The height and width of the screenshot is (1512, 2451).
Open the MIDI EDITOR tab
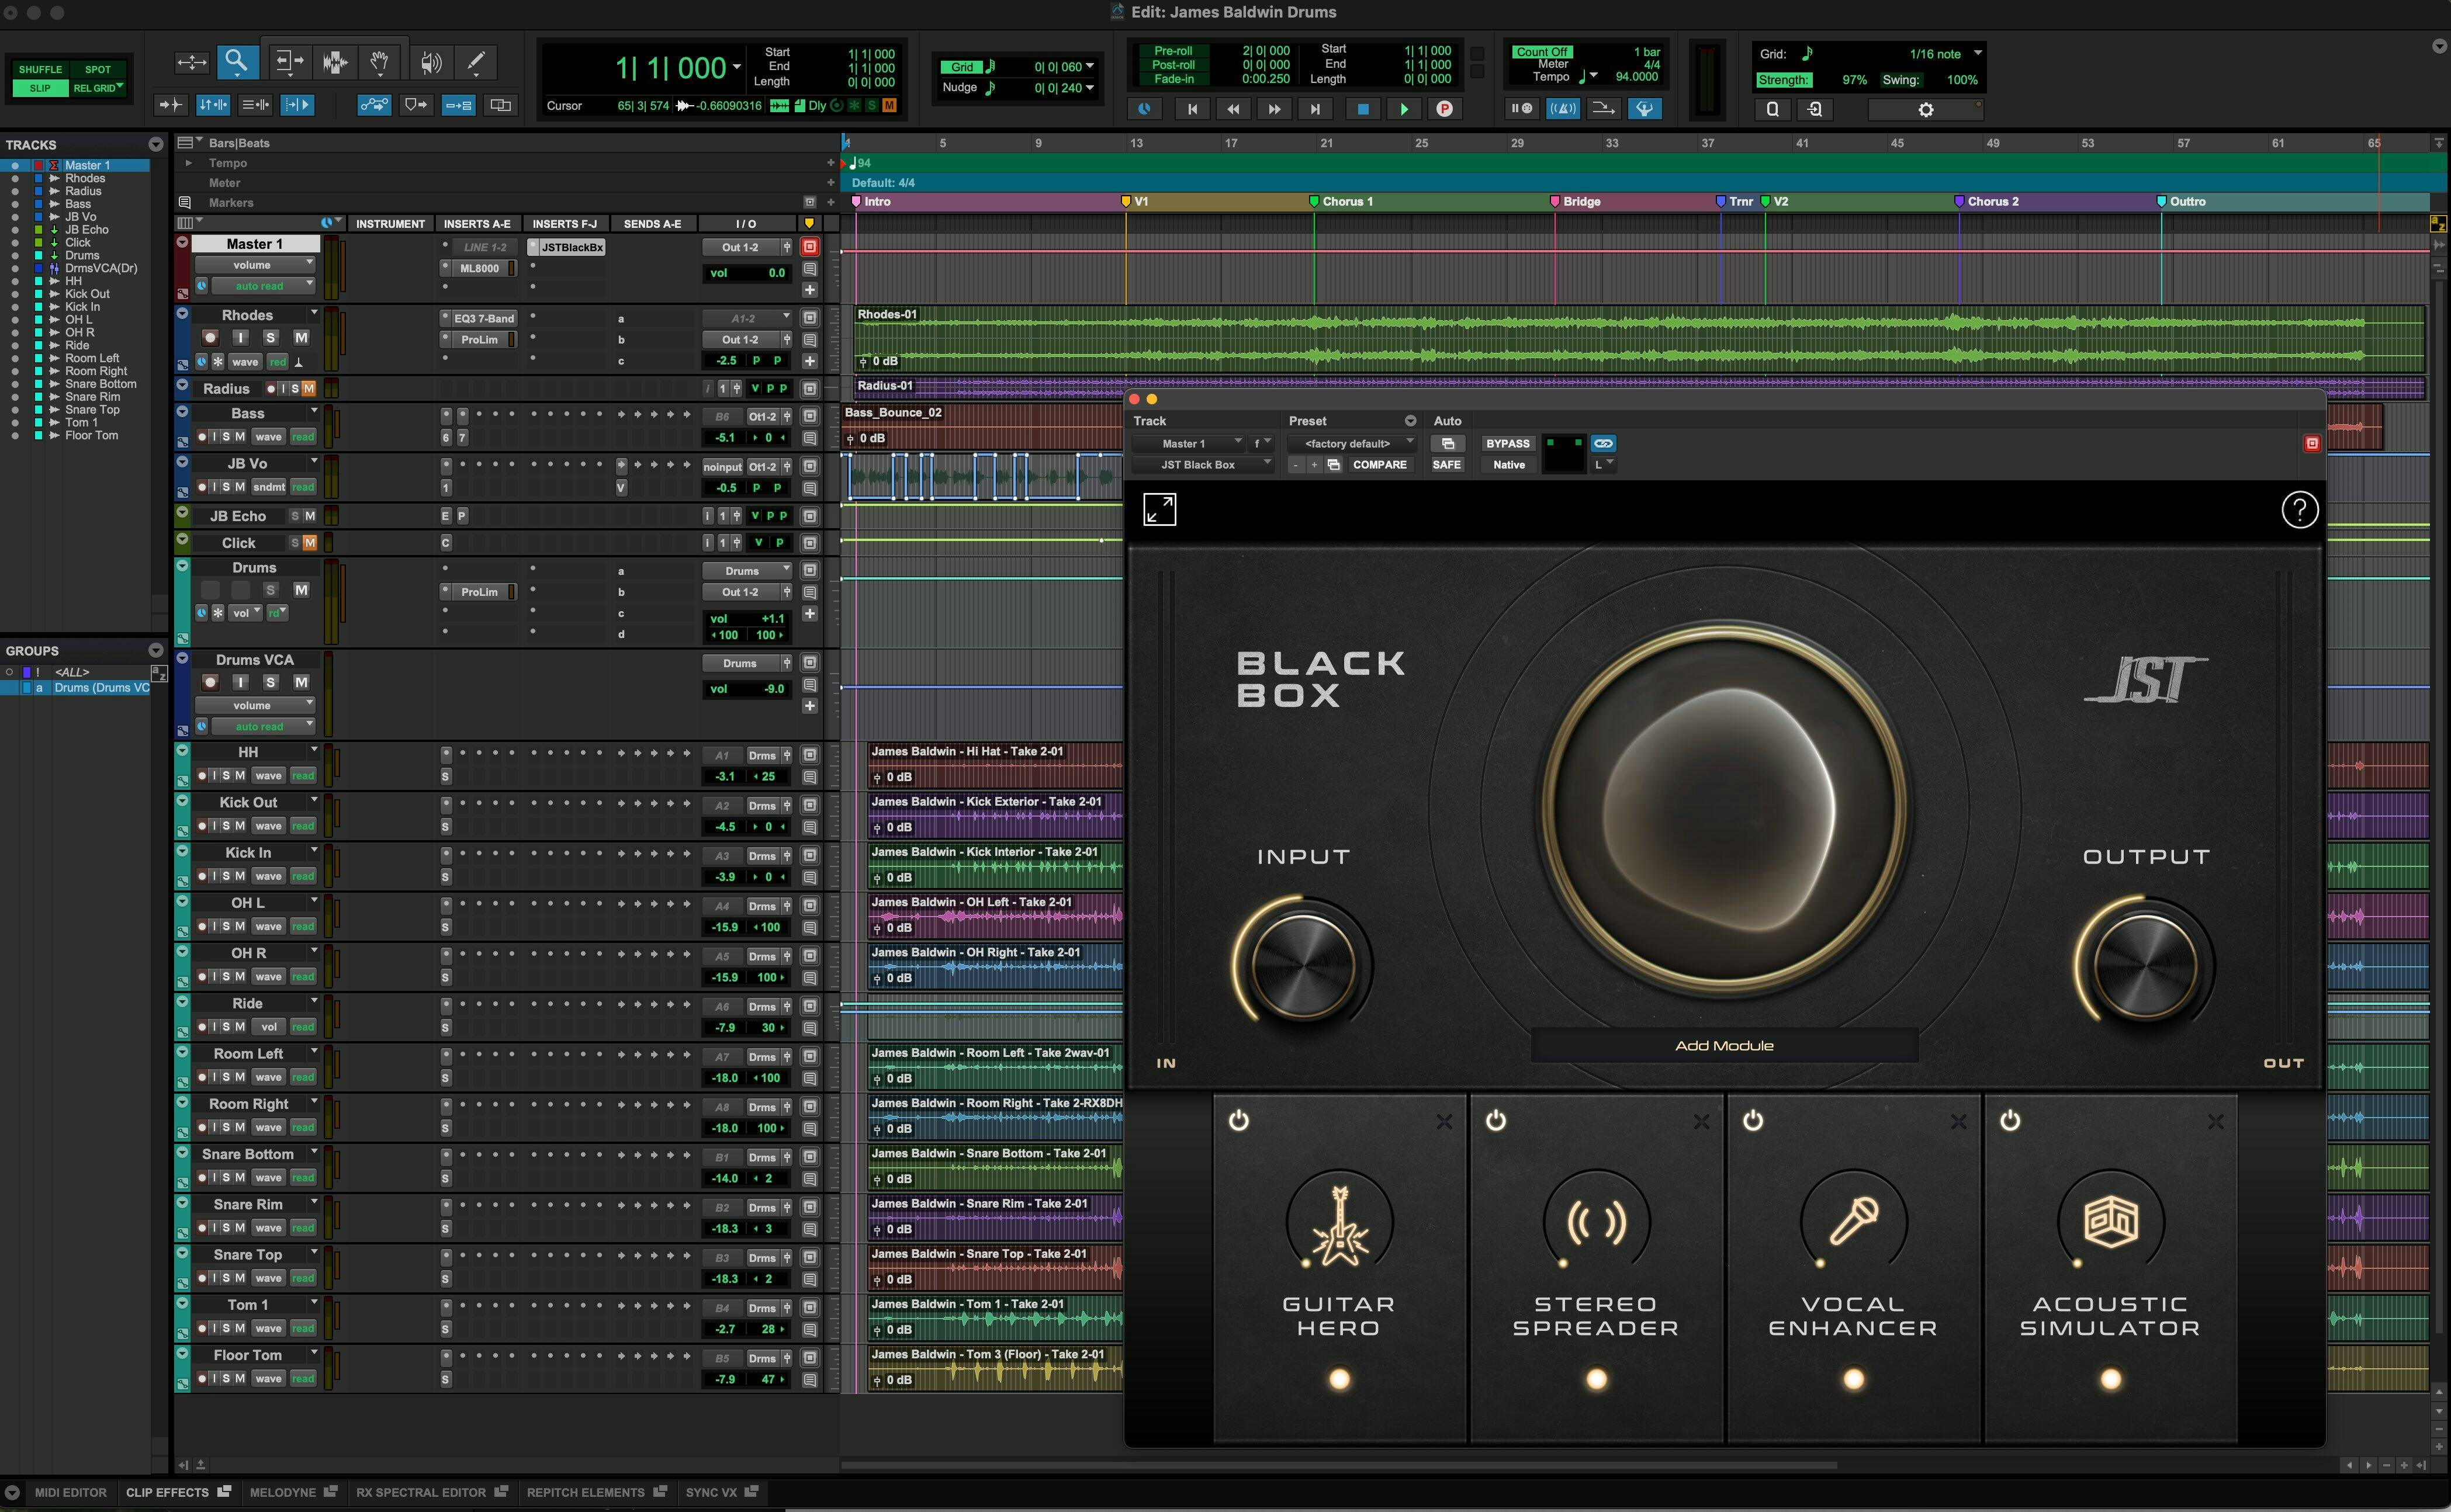(x=71, y=1492)
